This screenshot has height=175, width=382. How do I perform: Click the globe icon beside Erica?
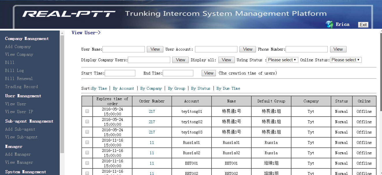[329, 24]
